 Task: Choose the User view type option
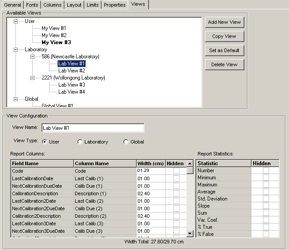45,142
